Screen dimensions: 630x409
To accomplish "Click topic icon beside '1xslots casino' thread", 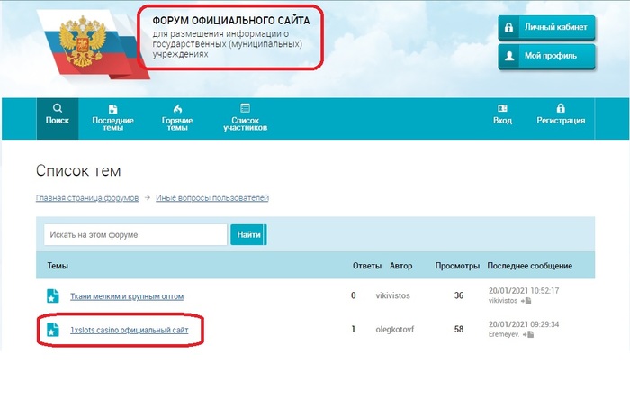I will 52,330.
